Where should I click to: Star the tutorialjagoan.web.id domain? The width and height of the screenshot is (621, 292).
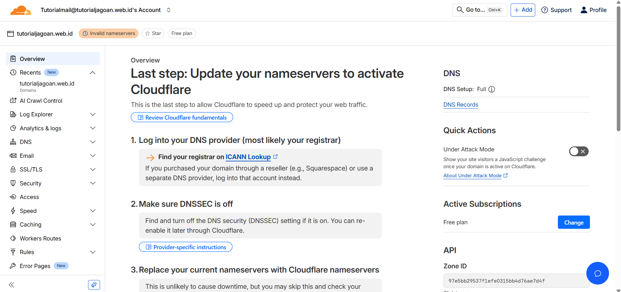pyautogui.click(x=153, y=33)
